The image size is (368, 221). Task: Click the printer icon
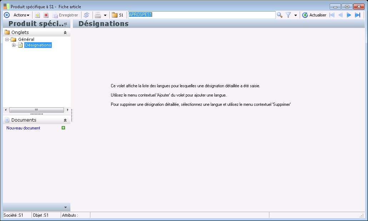pyautogui.click(x=98, y=15)
